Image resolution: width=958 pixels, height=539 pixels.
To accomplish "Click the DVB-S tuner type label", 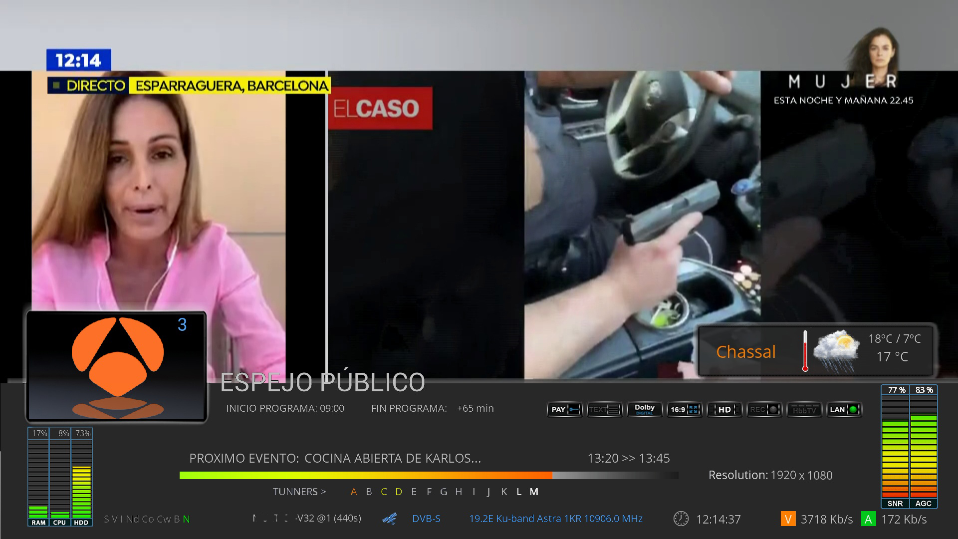I will click(x=426, y=519).
